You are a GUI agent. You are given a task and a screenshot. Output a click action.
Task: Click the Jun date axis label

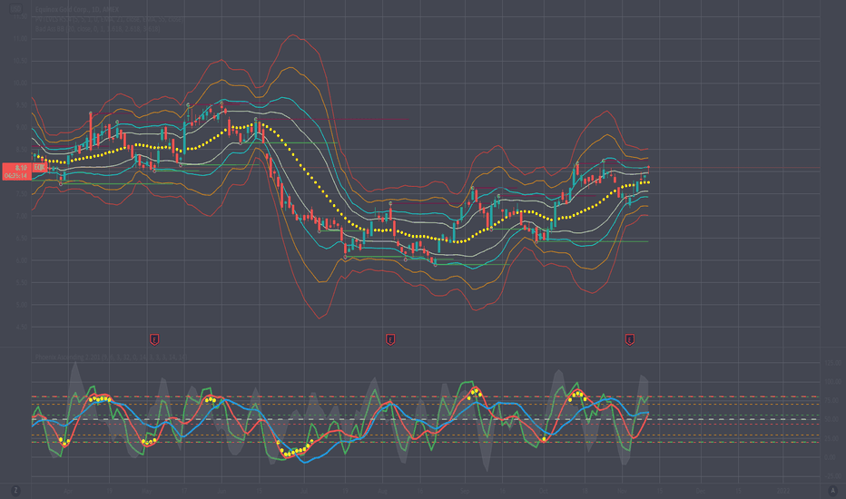221,491
